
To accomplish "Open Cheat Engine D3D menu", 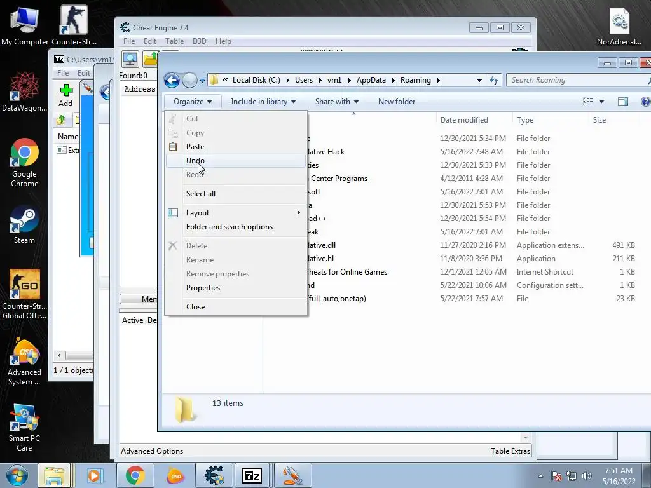I will tap(199, 41).
